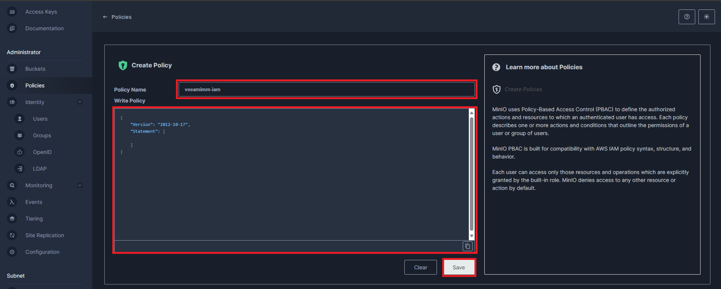Collapse the Identity menu chevron
Viewport: 721px width, 289px height.
click(80, 102)
